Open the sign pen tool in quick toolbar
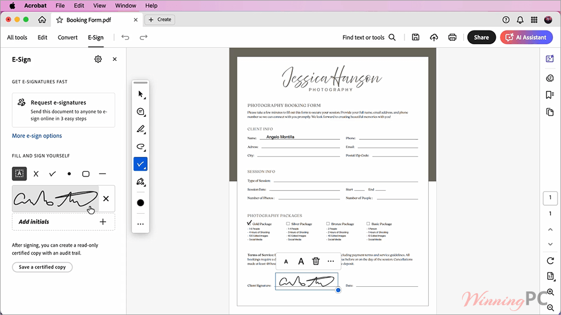Screen dimensions: 561x315 pyautogui.click(x=140, y=182)
